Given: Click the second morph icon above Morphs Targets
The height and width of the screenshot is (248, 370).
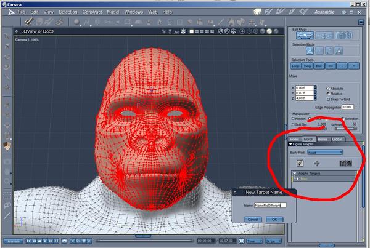Looking at the screenshot, I should tap(349, 163).
